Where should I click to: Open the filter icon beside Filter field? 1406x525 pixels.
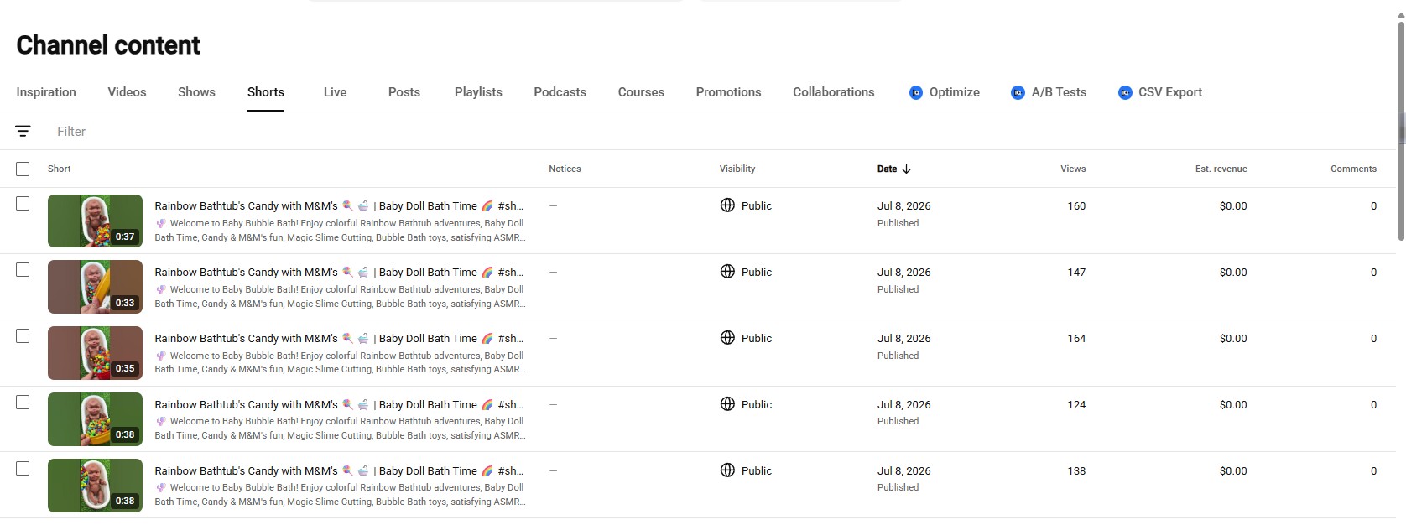(23, 131)
